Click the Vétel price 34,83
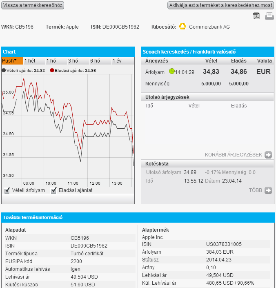The height and width of the screenshot is (288, 276). tap(211, 71)
